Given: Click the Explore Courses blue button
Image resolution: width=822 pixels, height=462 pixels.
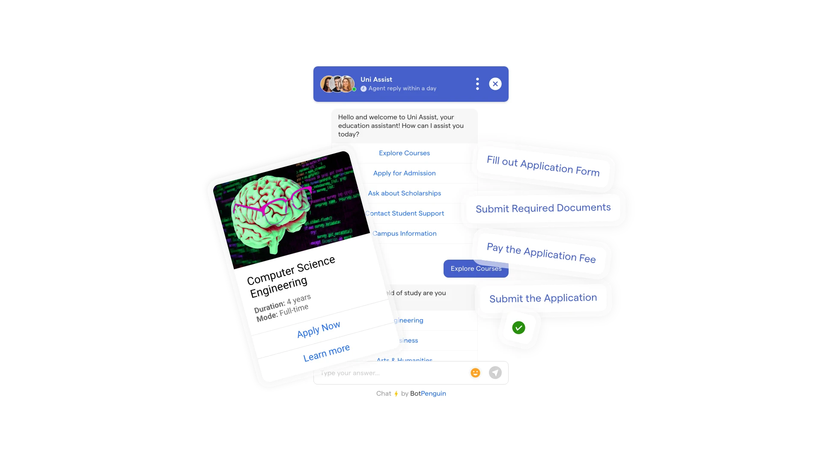Looking at the screenshot, I should pyautogui.click(x=476, y=268).
